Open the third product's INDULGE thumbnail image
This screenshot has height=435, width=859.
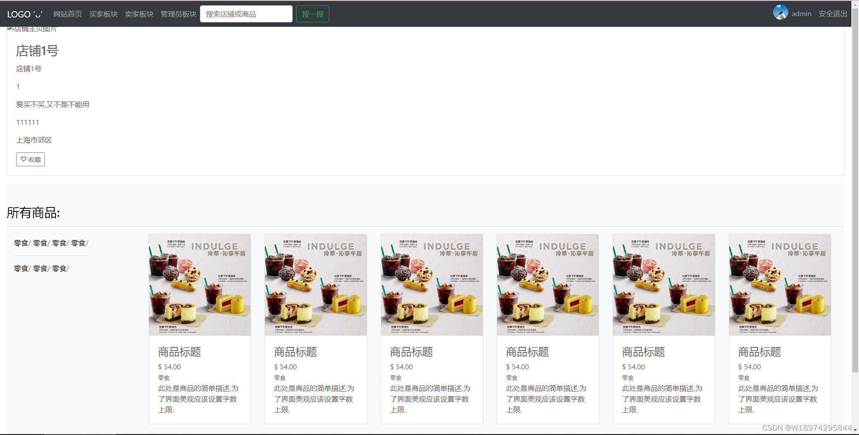point(432,285)
